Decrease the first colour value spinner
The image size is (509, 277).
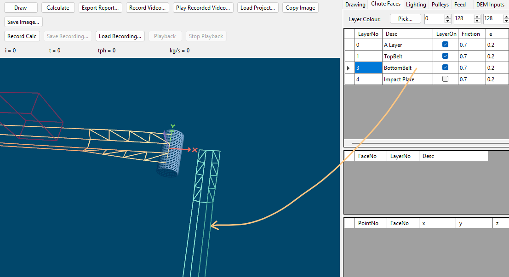point(448,21)
